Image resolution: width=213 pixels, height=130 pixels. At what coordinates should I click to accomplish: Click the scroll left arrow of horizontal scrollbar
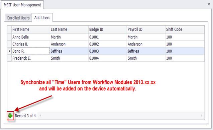point(40,116)
